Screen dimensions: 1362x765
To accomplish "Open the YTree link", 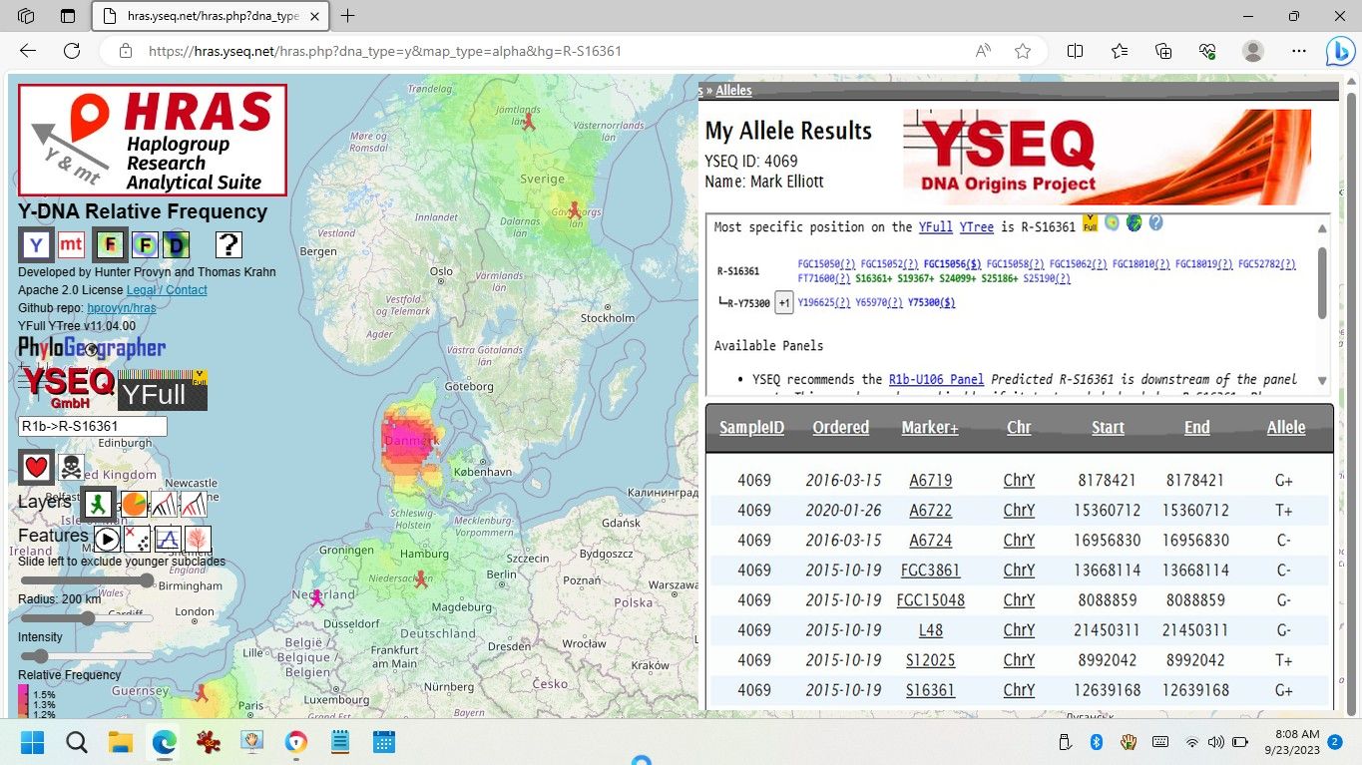I will tap(977, 227).
